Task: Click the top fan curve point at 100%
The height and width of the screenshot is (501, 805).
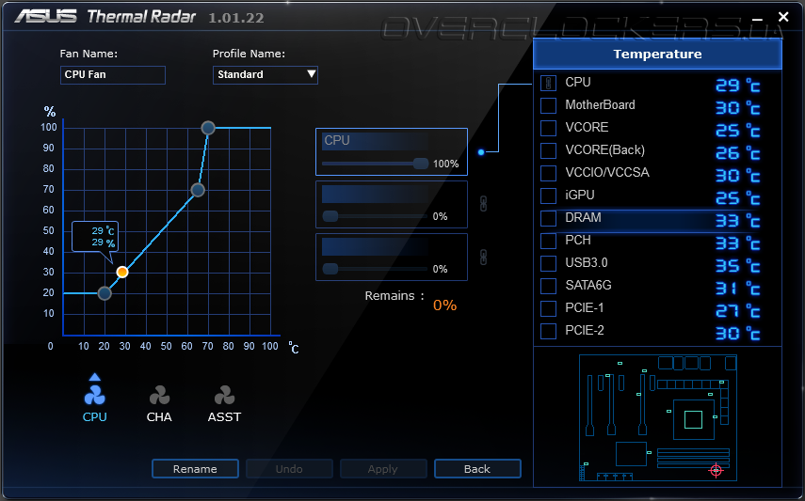Action: [x=208, y=128]
